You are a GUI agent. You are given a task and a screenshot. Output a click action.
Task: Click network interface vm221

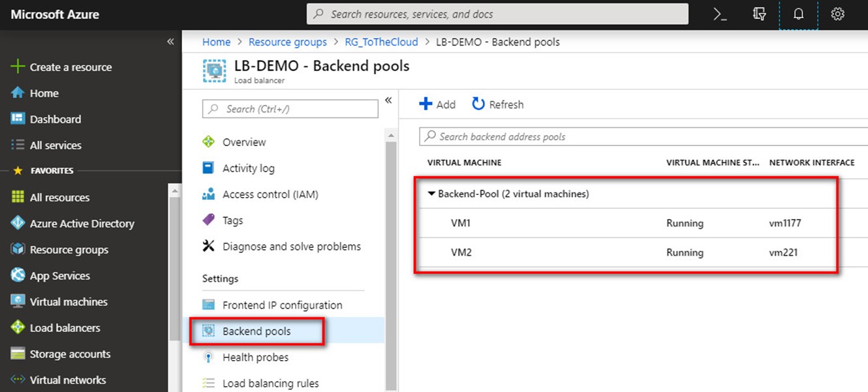coord(783,252)
